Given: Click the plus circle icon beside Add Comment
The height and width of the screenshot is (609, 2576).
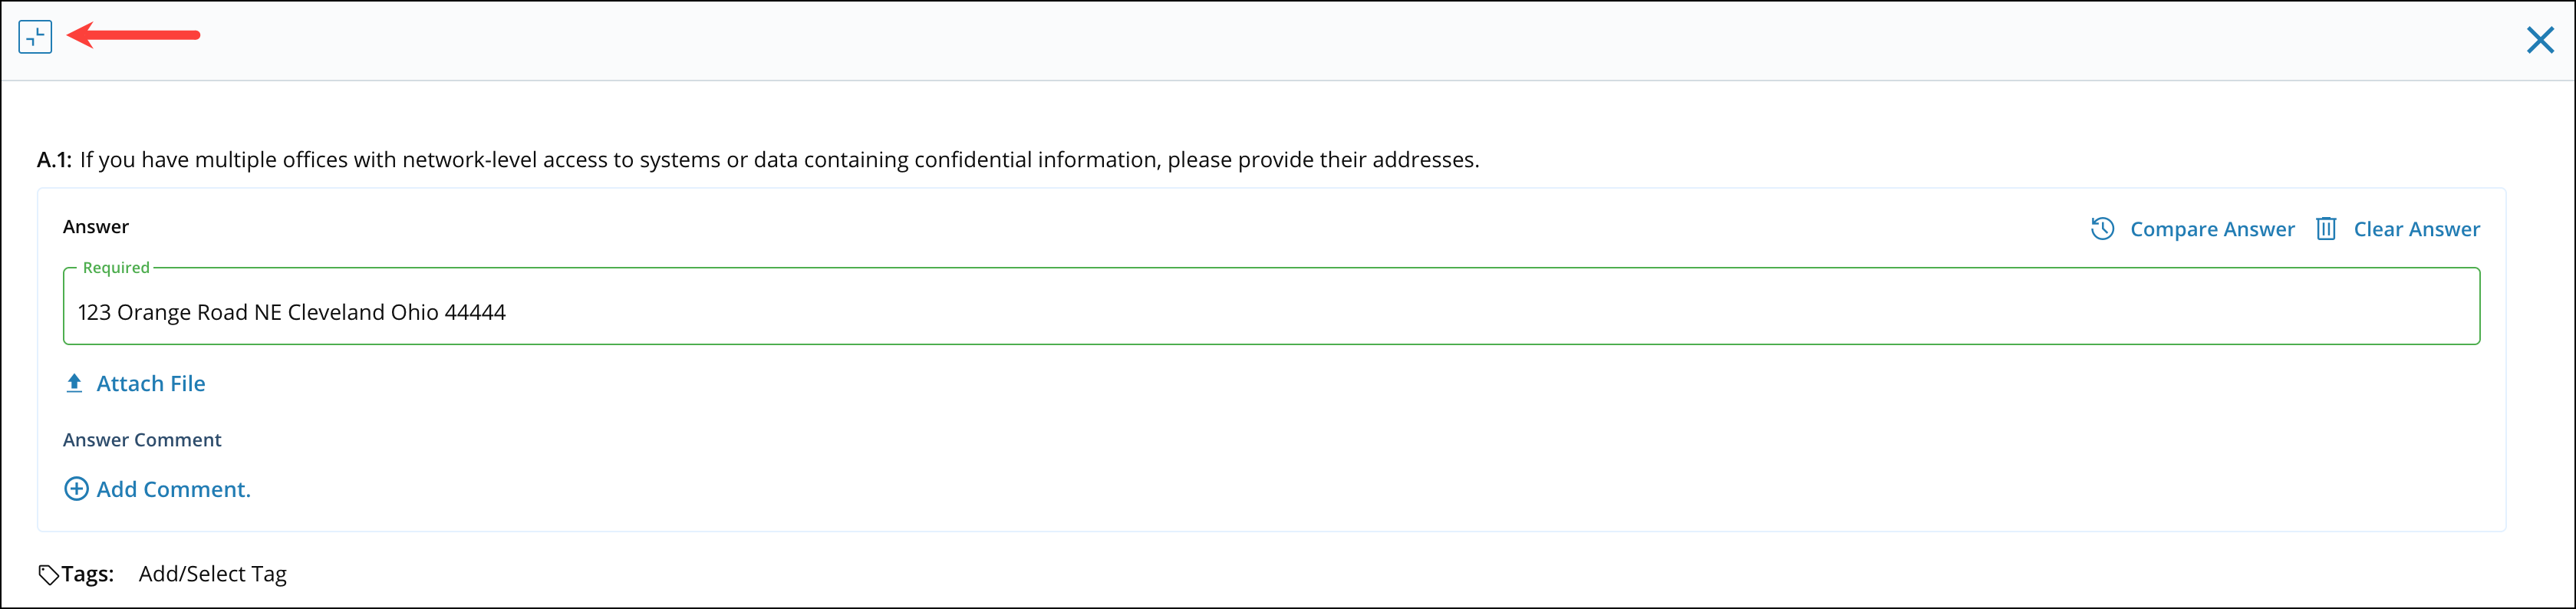Looking at the screenshot, I should [x=76, y=489].
